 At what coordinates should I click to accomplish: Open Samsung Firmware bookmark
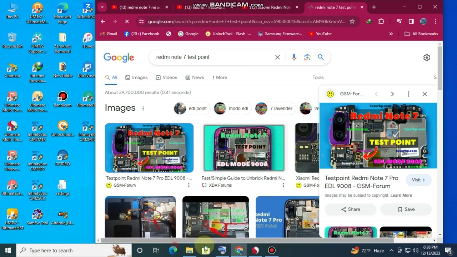(280, 34)
